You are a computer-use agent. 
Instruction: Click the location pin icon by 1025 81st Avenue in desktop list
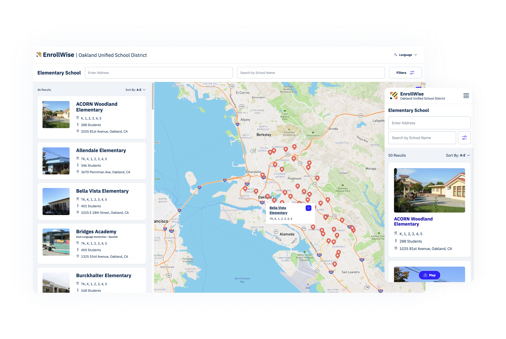[78, 131]
